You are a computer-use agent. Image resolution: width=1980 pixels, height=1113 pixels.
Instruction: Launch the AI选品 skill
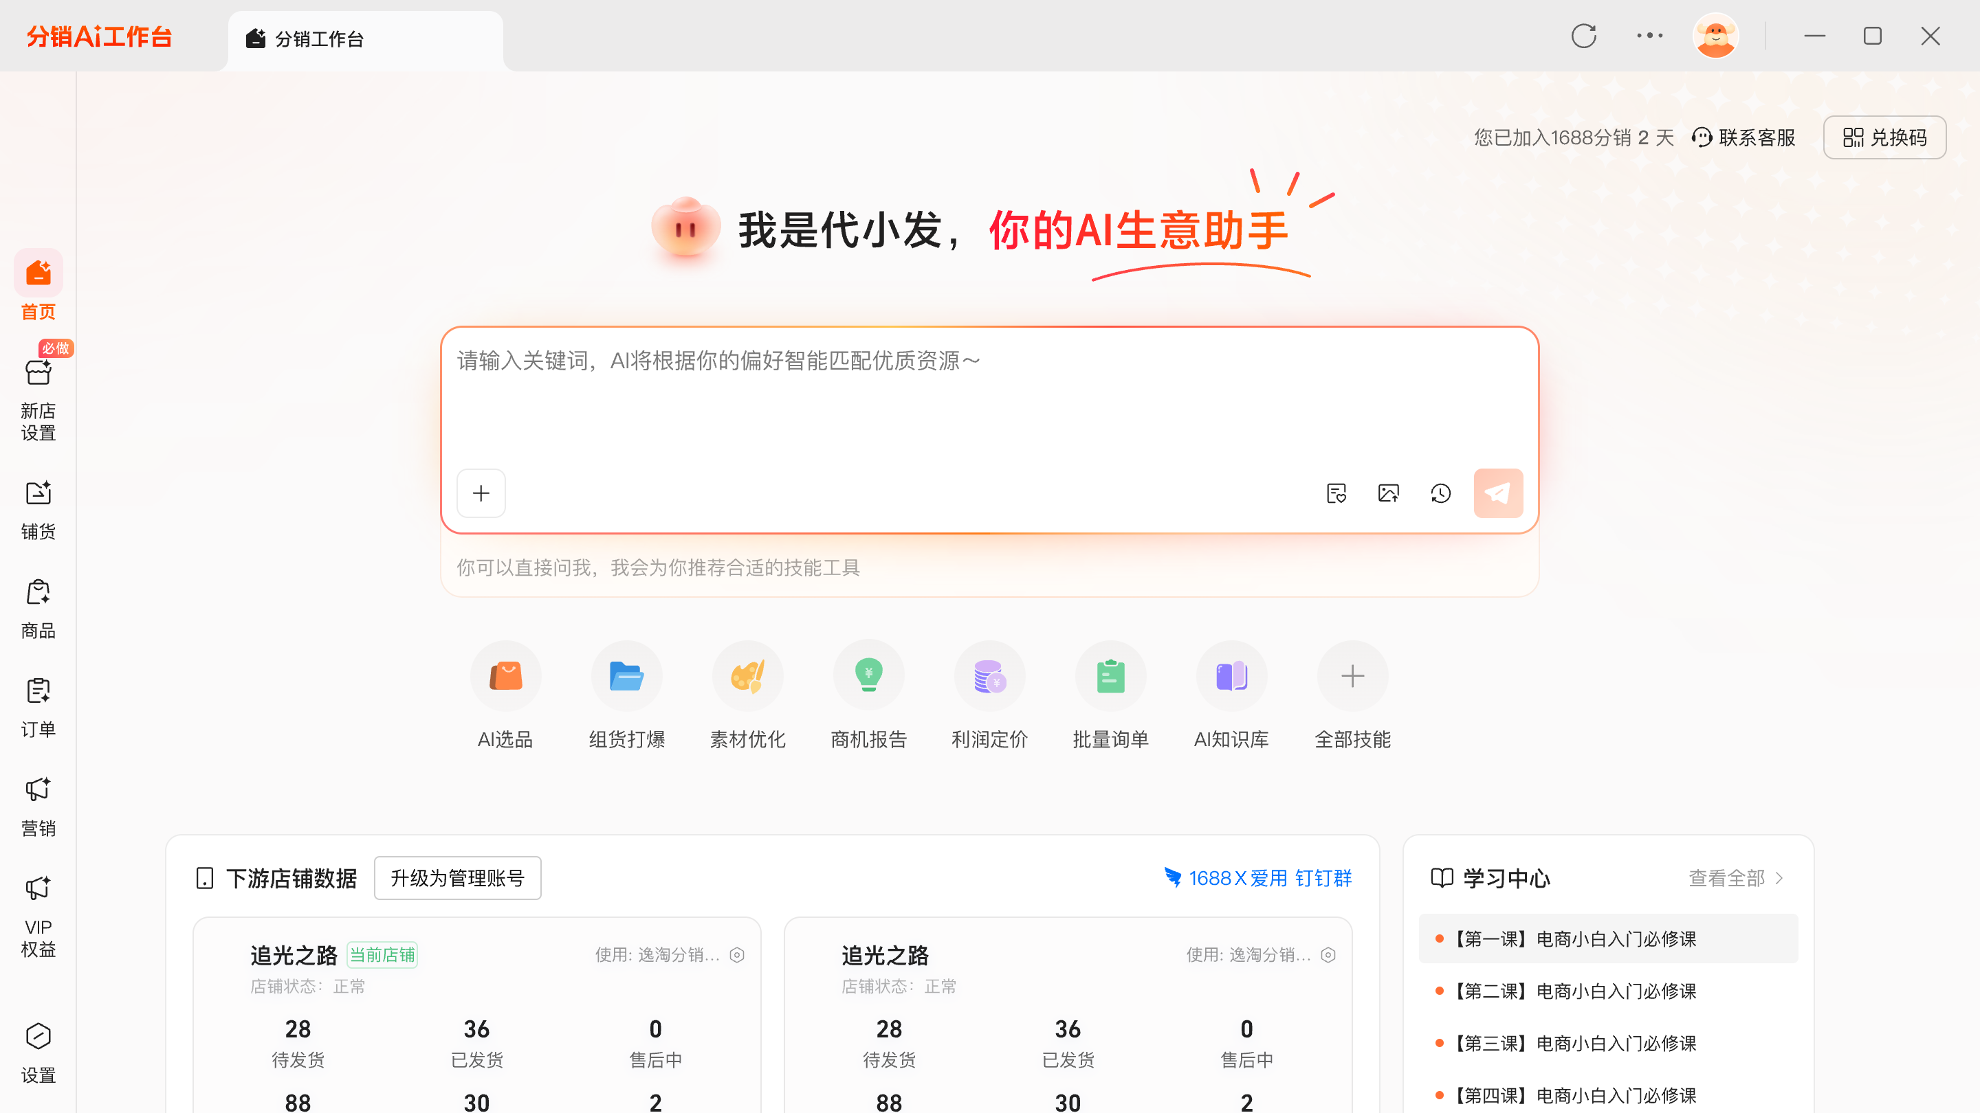click(506, 695)
